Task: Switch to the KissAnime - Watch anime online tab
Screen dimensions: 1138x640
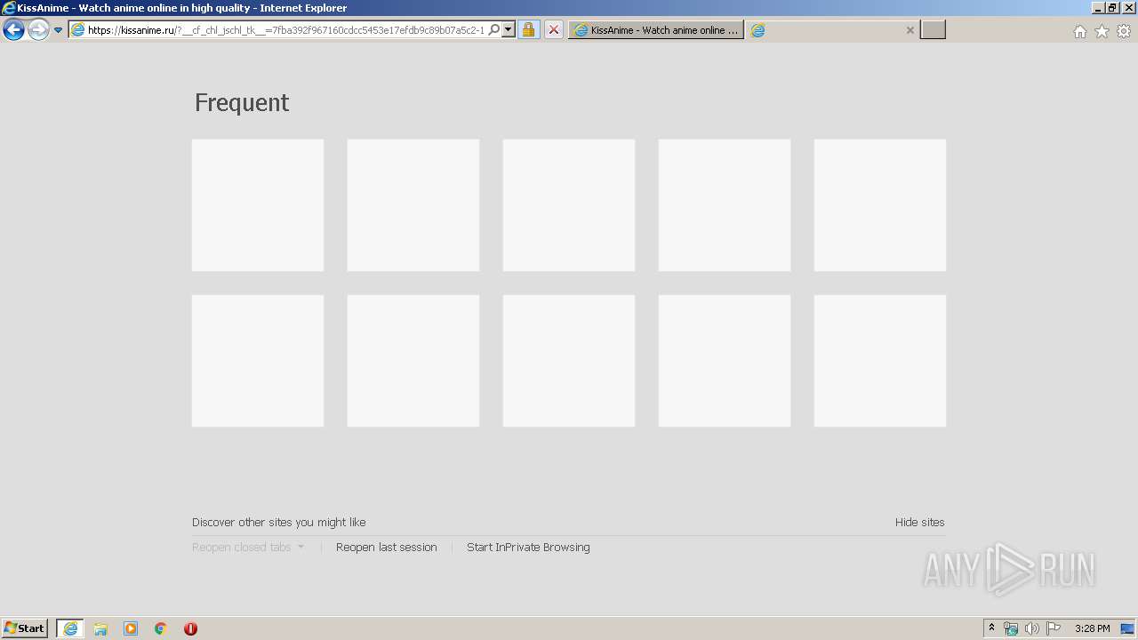Action: click(656, 30)
